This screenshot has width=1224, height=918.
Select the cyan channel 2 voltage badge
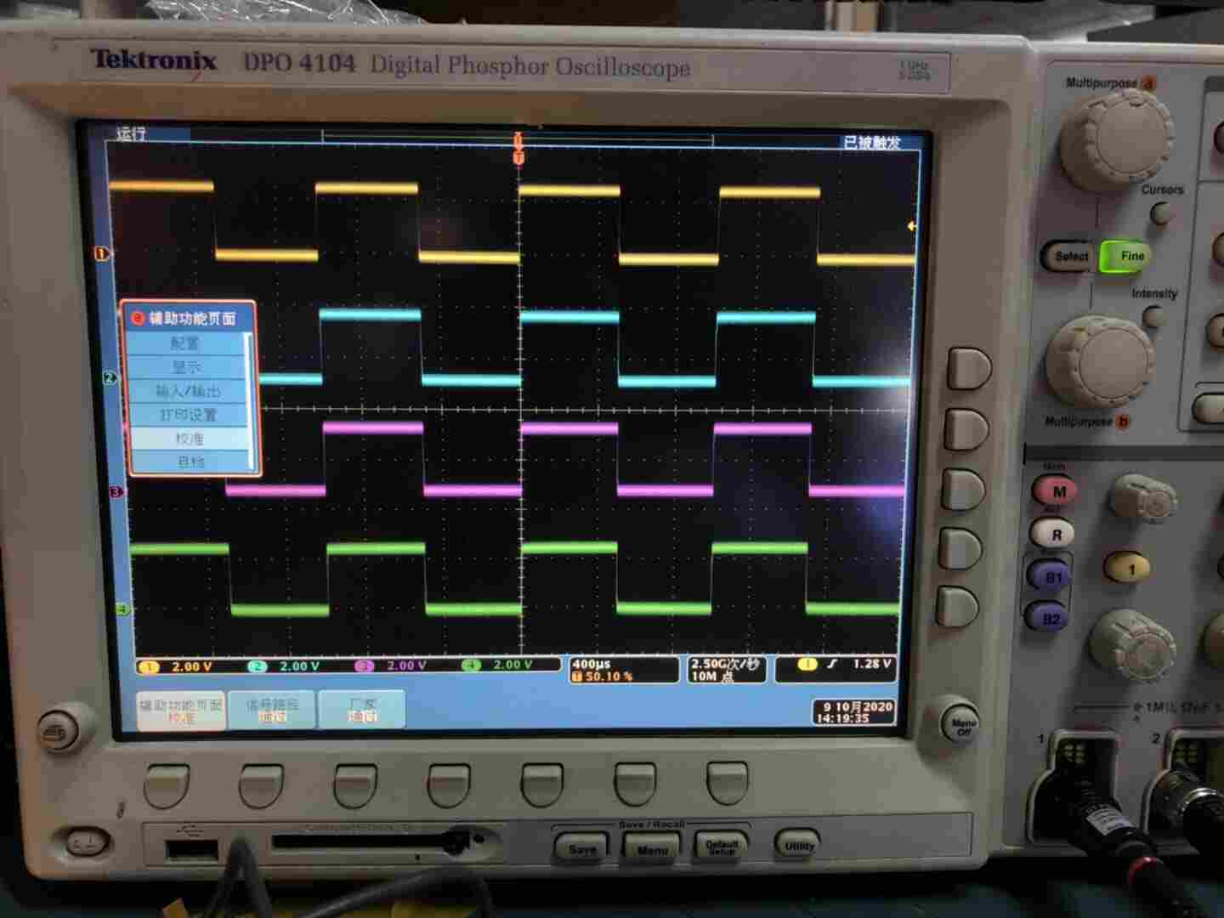[x=280, y=666]
